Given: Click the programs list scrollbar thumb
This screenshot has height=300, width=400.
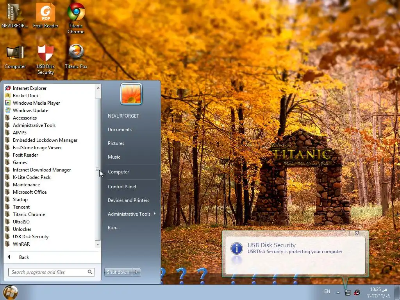Looking at the screenshot, I should 98,169.
